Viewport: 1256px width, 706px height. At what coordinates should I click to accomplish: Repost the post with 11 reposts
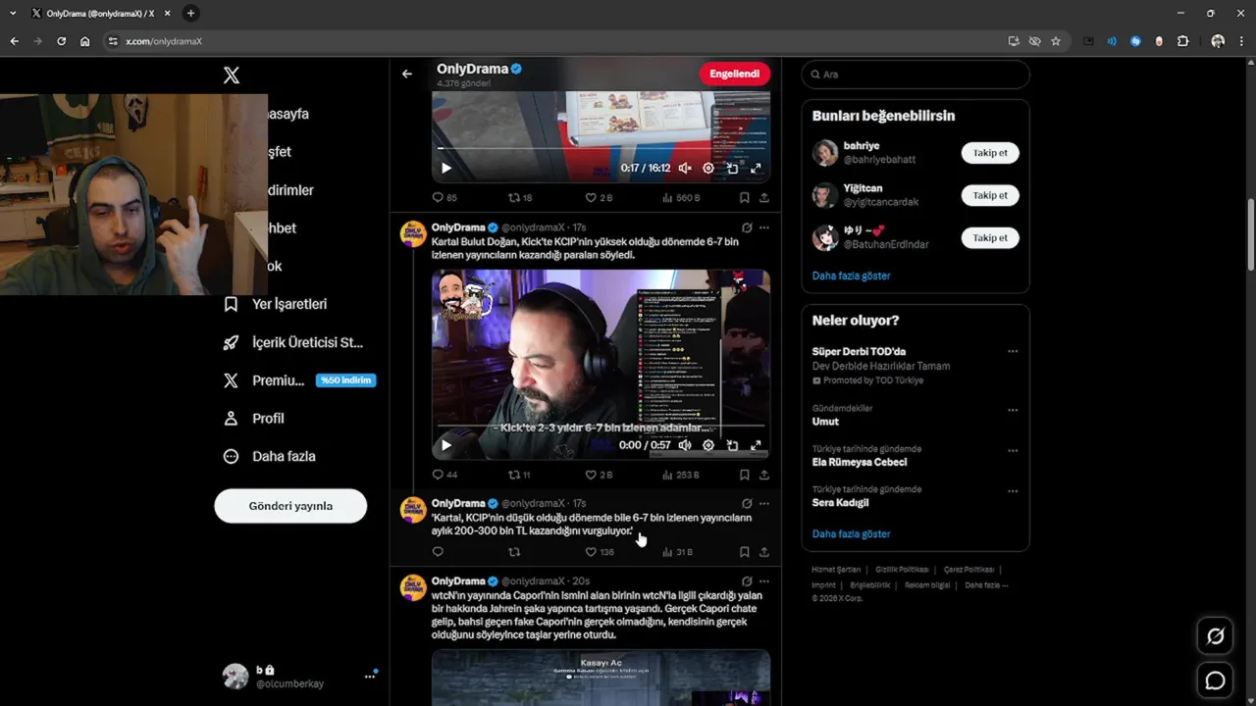point(519,475)
